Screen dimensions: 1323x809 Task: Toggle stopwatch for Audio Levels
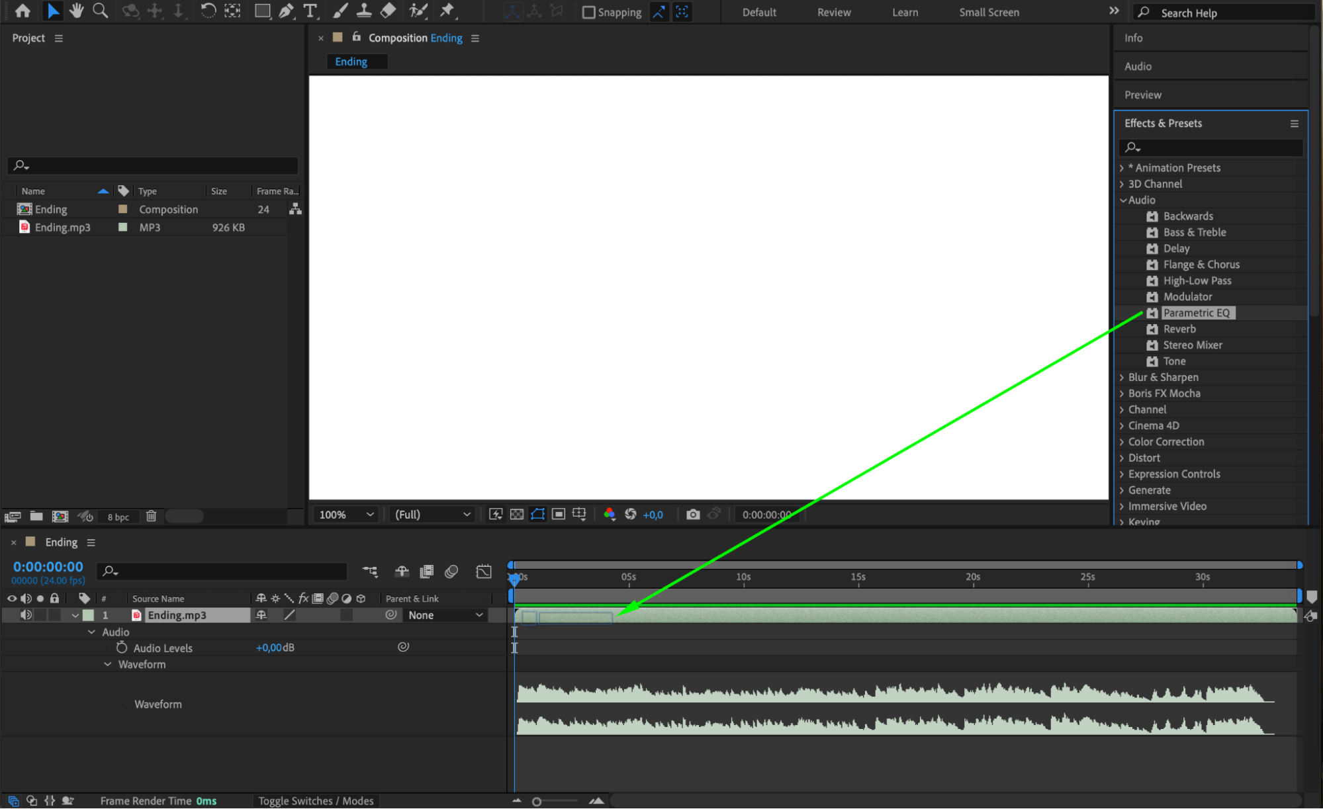[122, 648]
